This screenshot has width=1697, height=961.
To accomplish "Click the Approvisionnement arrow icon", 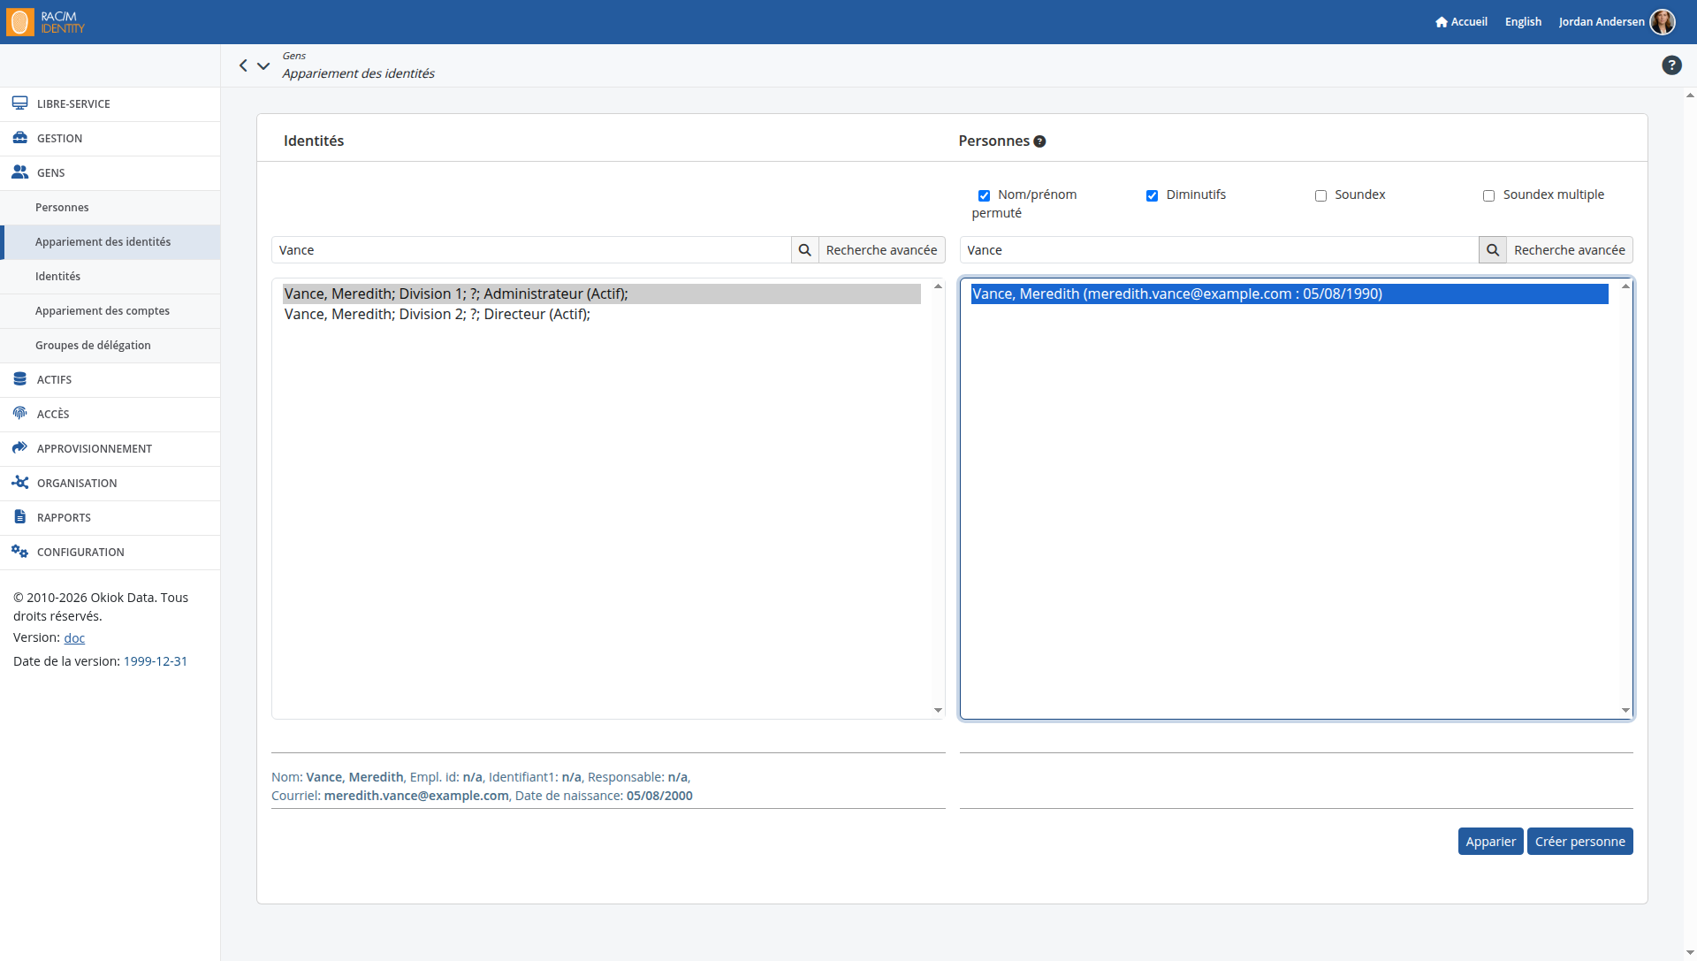I will coord(19,448).
